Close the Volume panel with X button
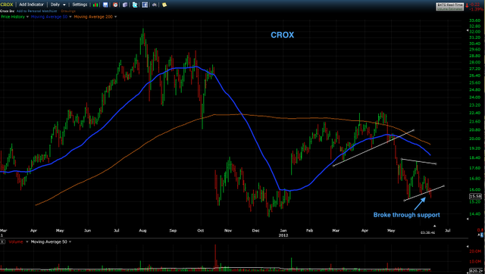The height and width of the screenshot is (274, 485). (2, 242)
